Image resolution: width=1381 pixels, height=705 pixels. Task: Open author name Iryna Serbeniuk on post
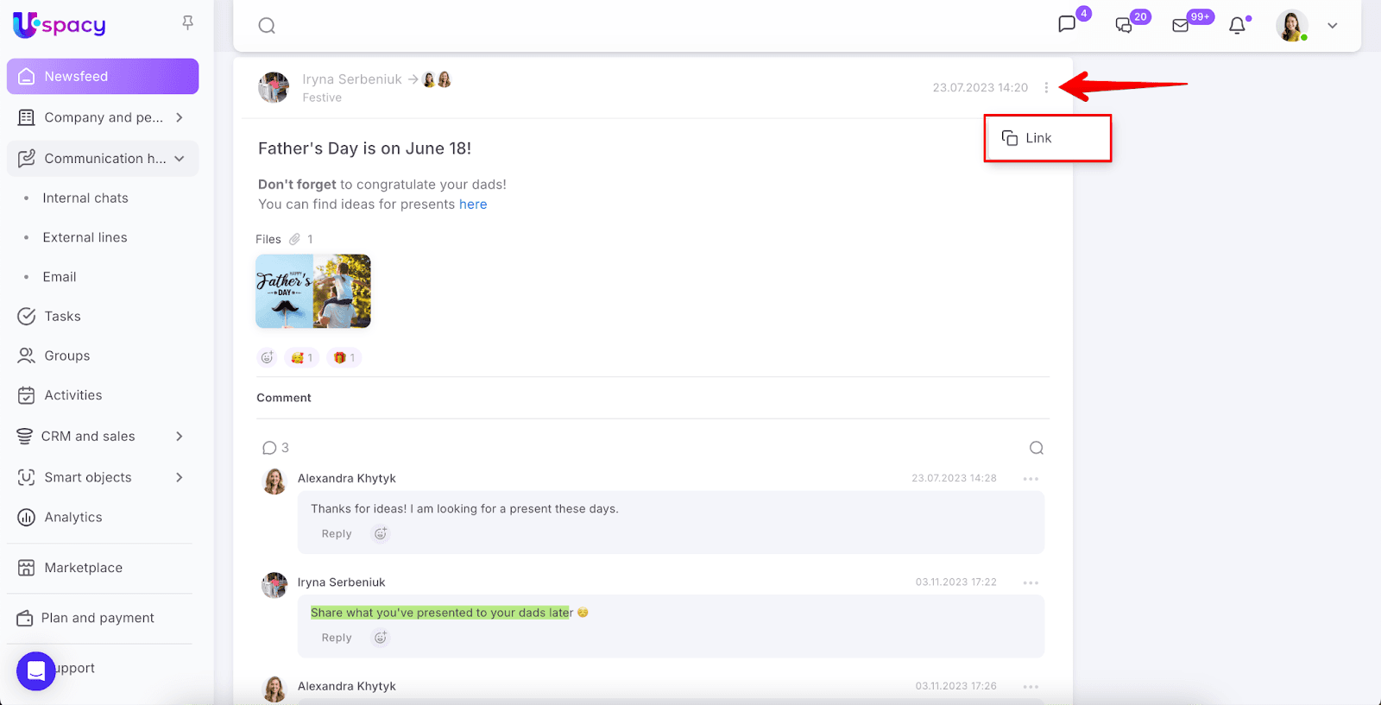coord(352,79)
